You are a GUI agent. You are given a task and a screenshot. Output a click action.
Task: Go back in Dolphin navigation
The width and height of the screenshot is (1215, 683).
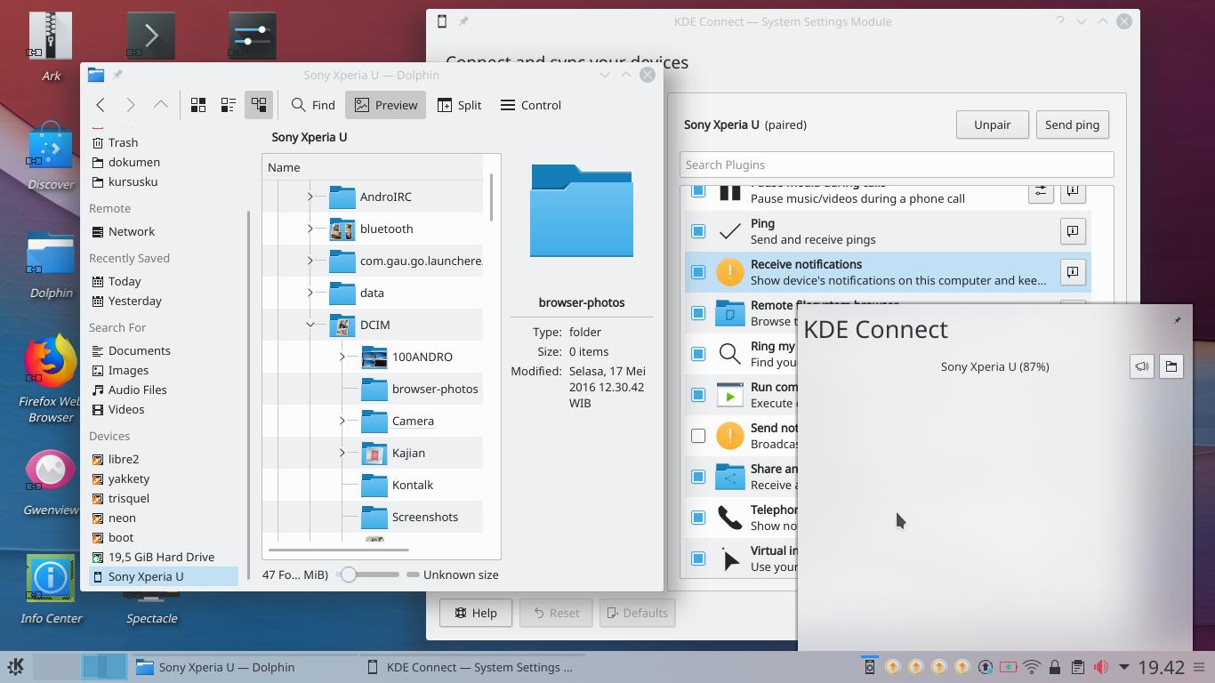[x=101, y=105]
